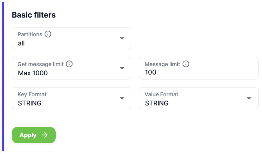The width and height of the screenshot is (262, 154).
Task: Expand the Key Format dropdown arrow
Action: pos(122,98)
